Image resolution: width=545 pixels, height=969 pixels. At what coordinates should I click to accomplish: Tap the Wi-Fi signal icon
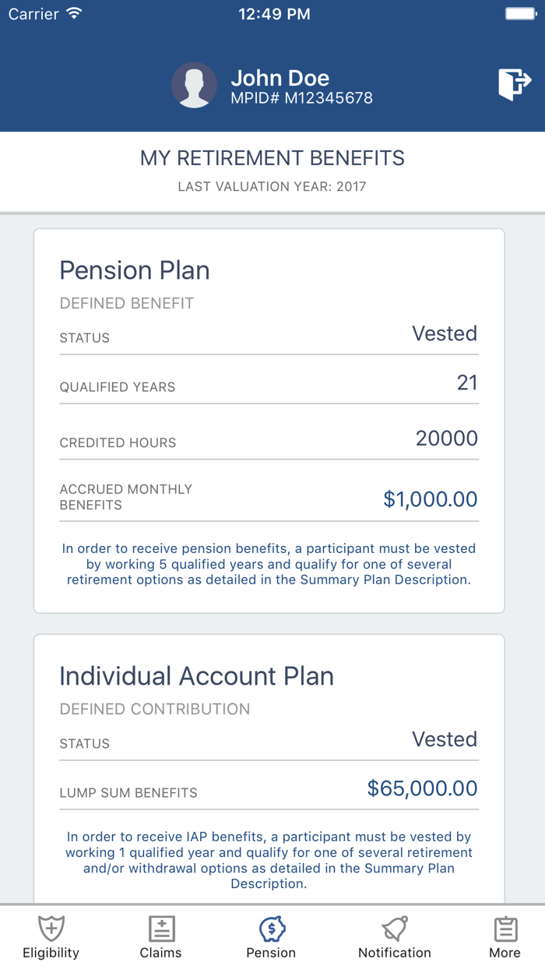(76, 12)
